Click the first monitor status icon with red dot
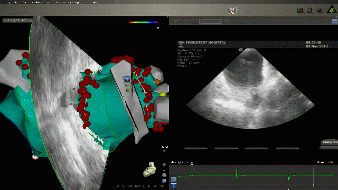 coord(301,11)
